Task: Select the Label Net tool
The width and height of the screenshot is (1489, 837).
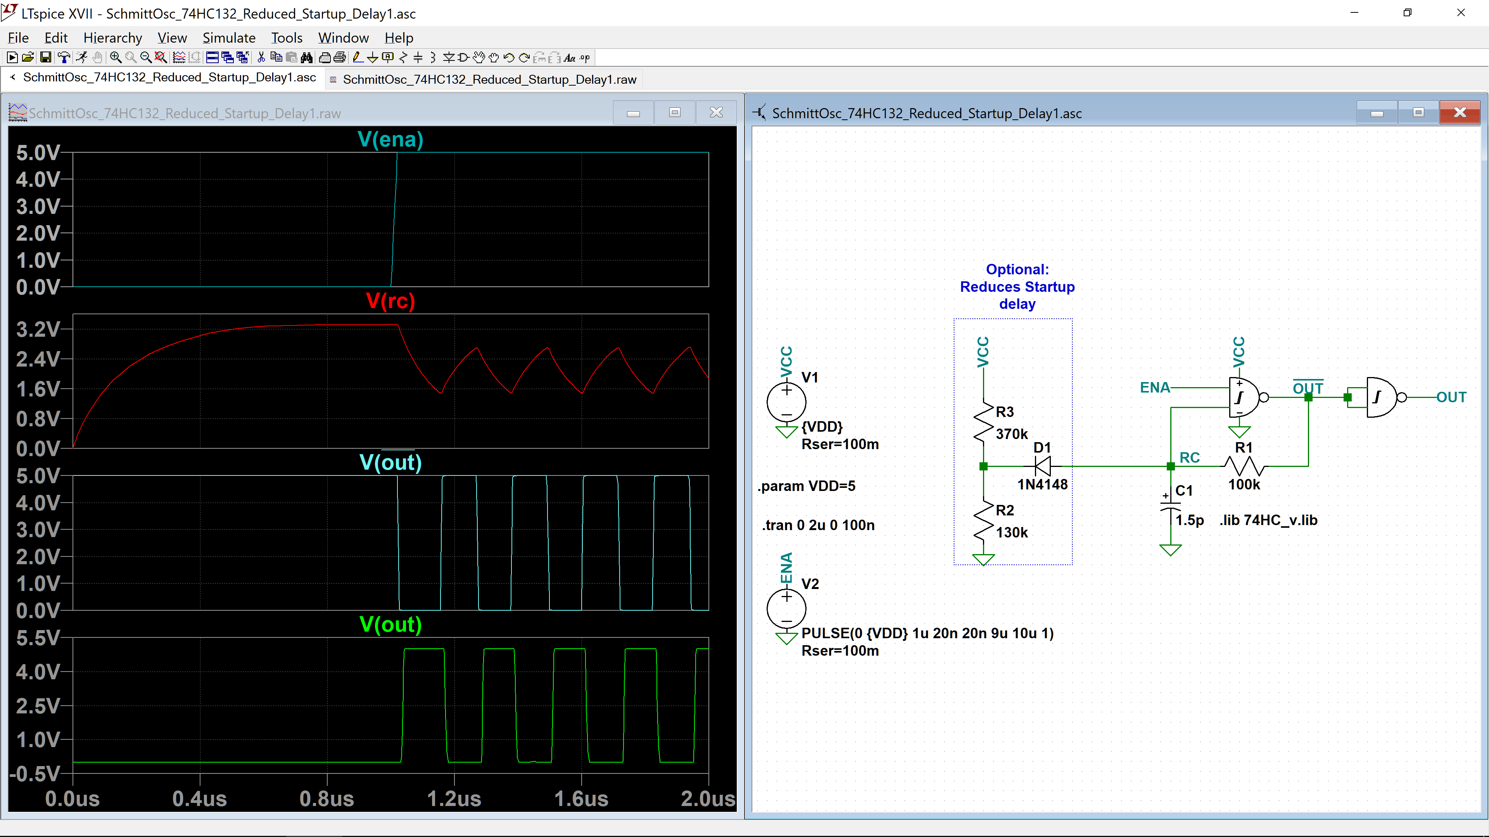Action: point(388,58)
